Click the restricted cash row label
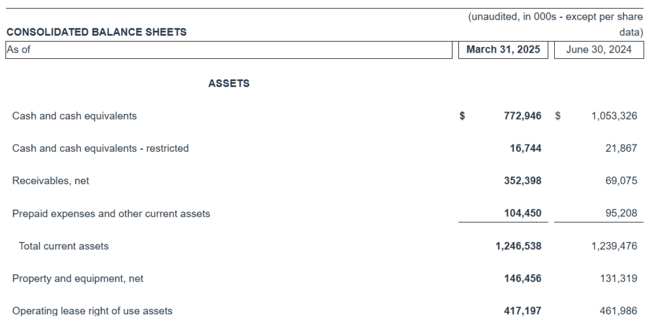The height and width of the screenshot is (323, 650). click(100, 148)
